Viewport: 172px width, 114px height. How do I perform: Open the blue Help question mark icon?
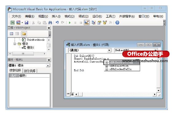coord(117,23)
